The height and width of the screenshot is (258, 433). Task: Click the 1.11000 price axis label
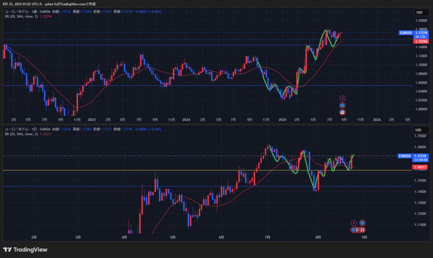(420, 225)
